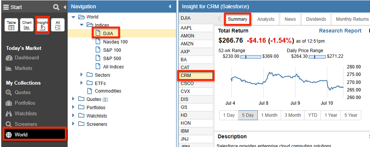Select S&P 500 in the tree
370x147 pixels.
(112, 59)
